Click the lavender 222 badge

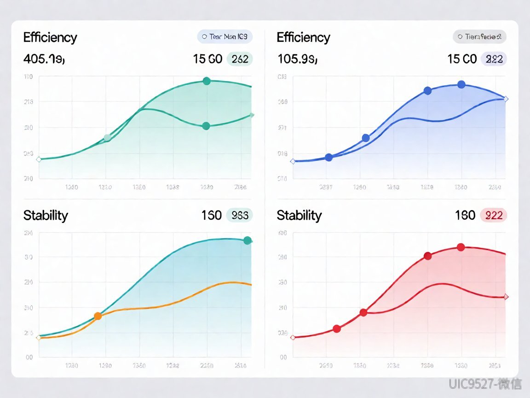tap(494, 59)
